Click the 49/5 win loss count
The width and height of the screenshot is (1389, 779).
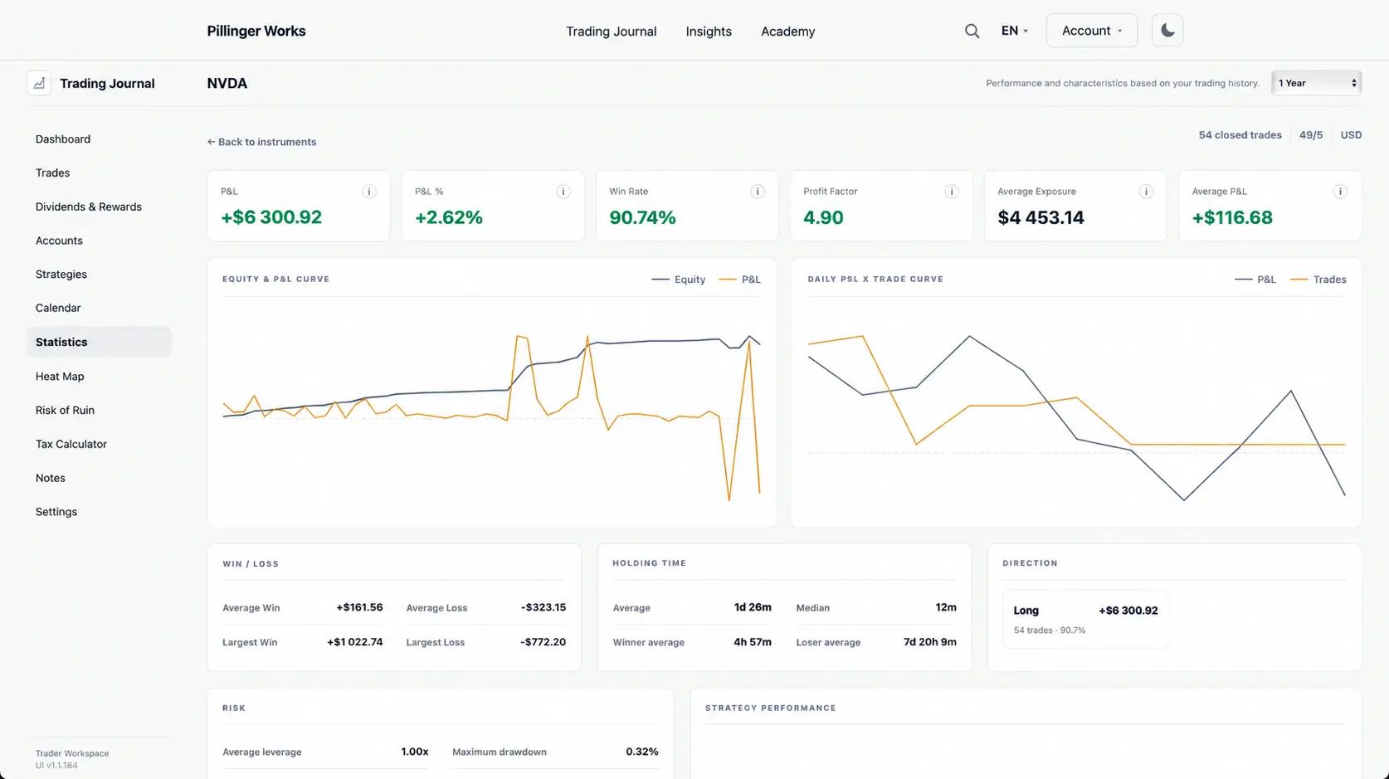[x=1311, y=135]
